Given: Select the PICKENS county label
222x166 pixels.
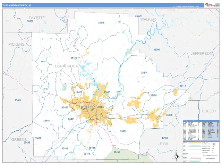Looking at the screenshot, I should (x=16, y=44).
